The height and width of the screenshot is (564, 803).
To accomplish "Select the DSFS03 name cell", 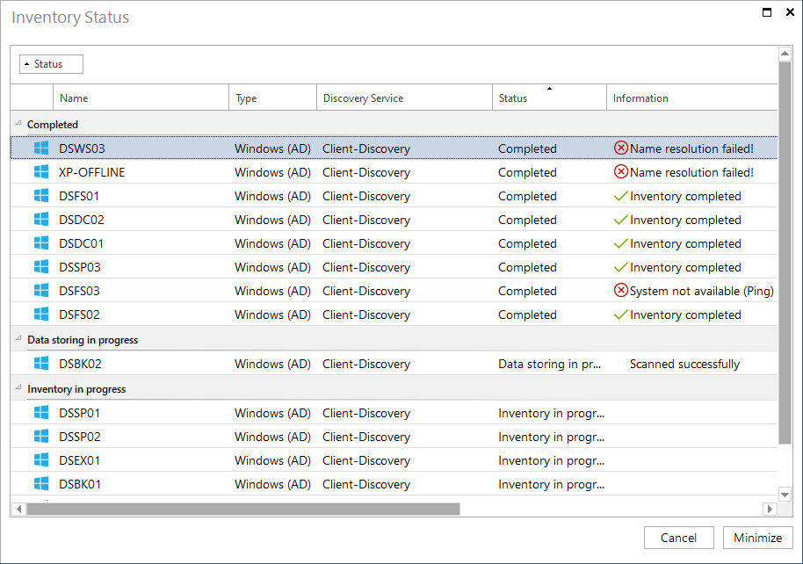I will coord(79,291).
